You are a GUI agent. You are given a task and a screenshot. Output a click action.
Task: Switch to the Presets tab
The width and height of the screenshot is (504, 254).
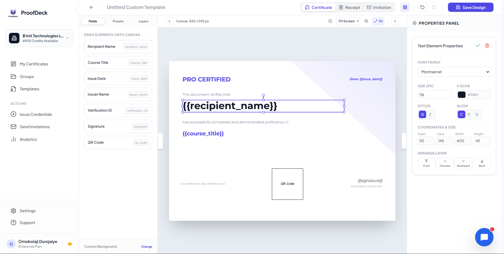[118, 21]
